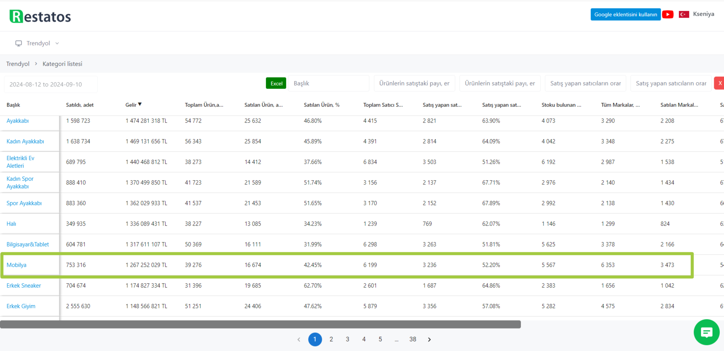The width and height of the screenshot is (724, 351).
Task: Open Spor Ayakkabı category link
Action: point(24,203)
